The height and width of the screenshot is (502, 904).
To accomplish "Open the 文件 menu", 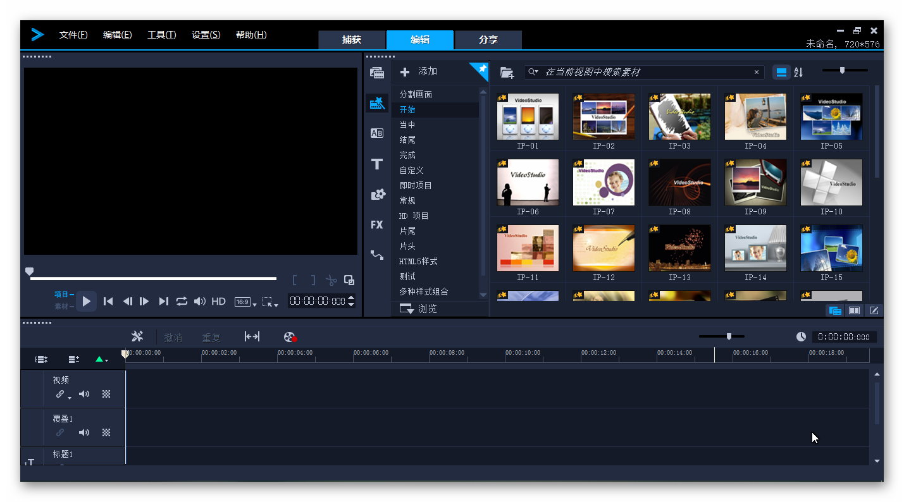I will 73,35.
